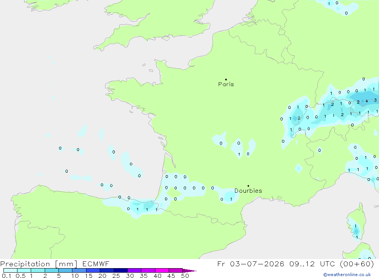Click the Dourbies location label
The height and width of the screenshot is (278, 379).
[248, 191]
